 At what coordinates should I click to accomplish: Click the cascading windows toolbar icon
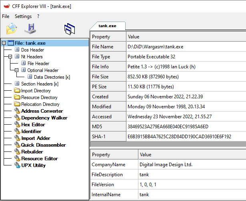click(70, 28)
